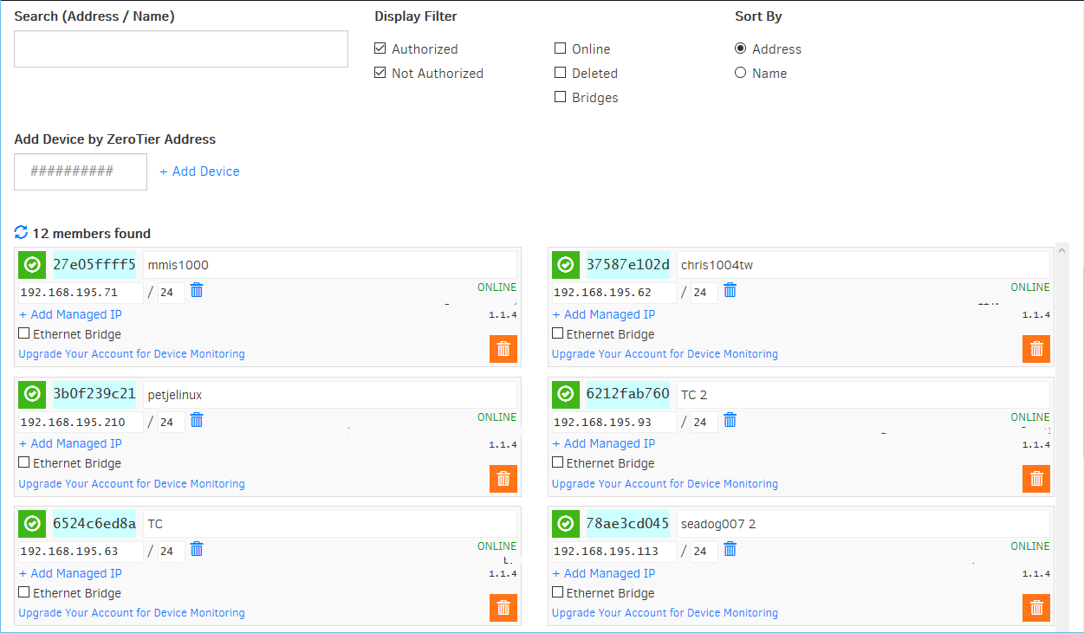Click the orange trash button for TC 2
Screen dimensions: 1084x633
(x=1036, y=479)
